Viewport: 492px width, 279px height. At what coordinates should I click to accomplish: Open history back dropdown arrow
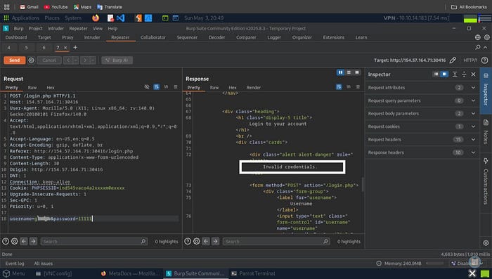pyautogui.click(x=76, y=60)
